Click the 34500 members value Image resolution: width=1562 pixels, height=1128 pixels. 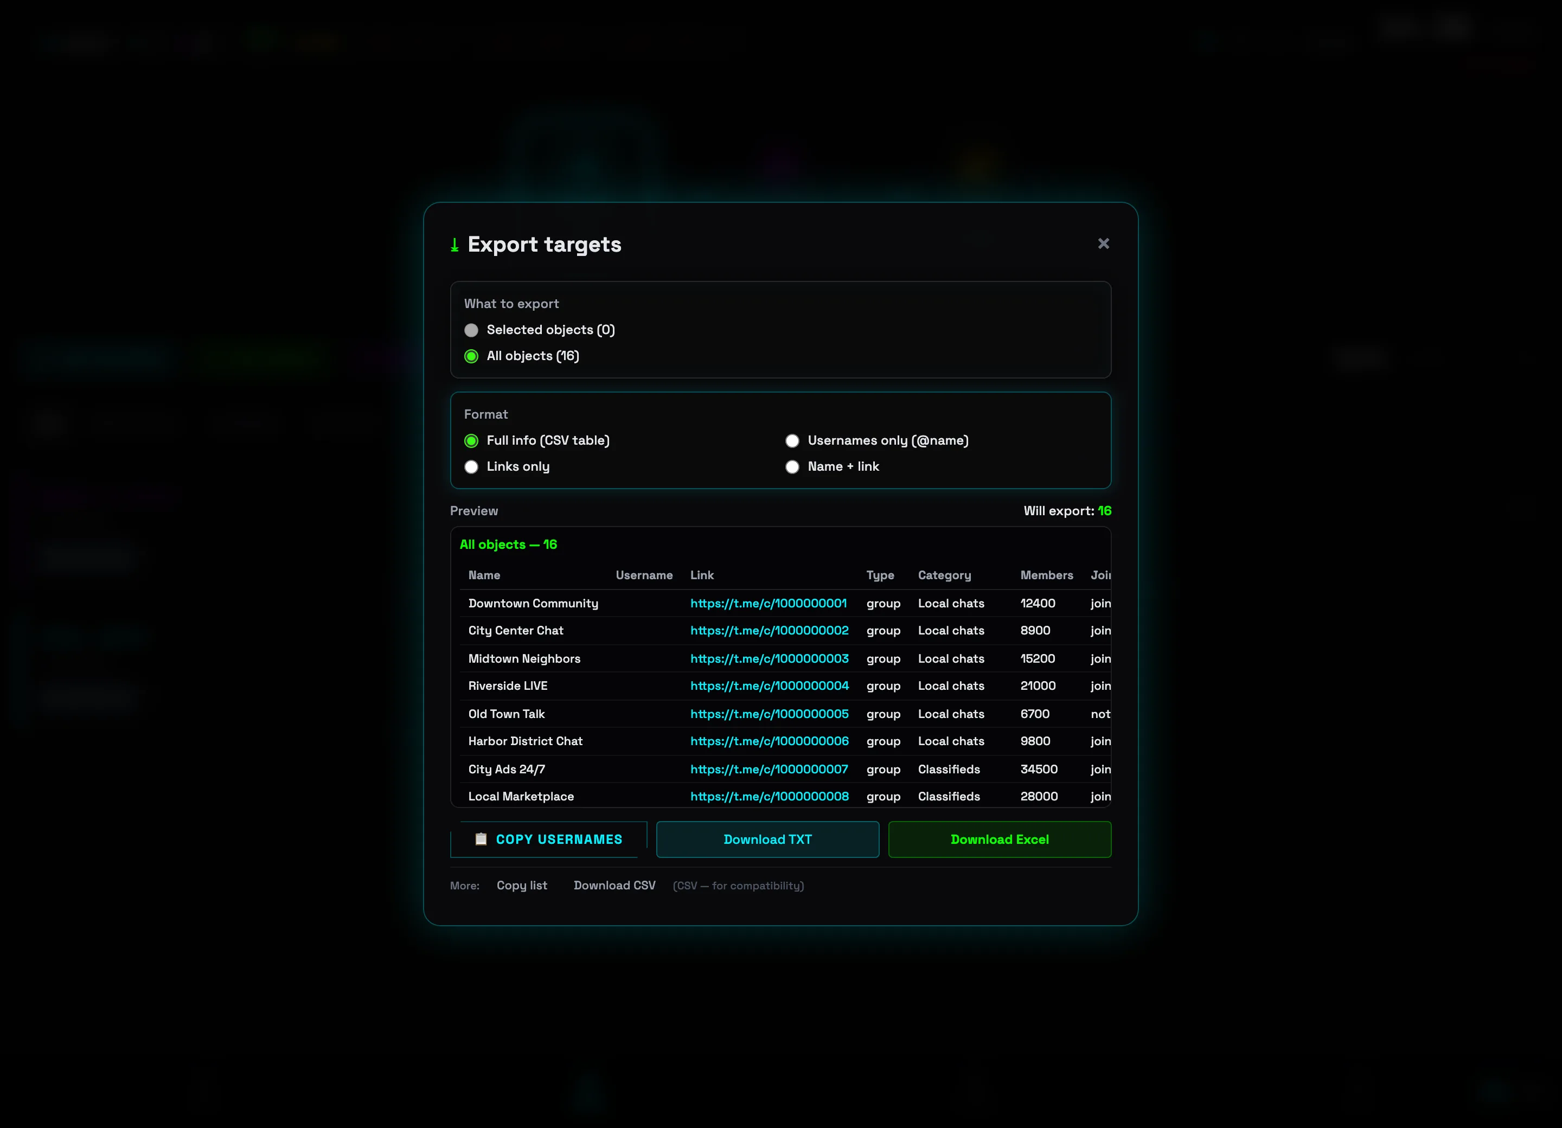(1039, 769)
